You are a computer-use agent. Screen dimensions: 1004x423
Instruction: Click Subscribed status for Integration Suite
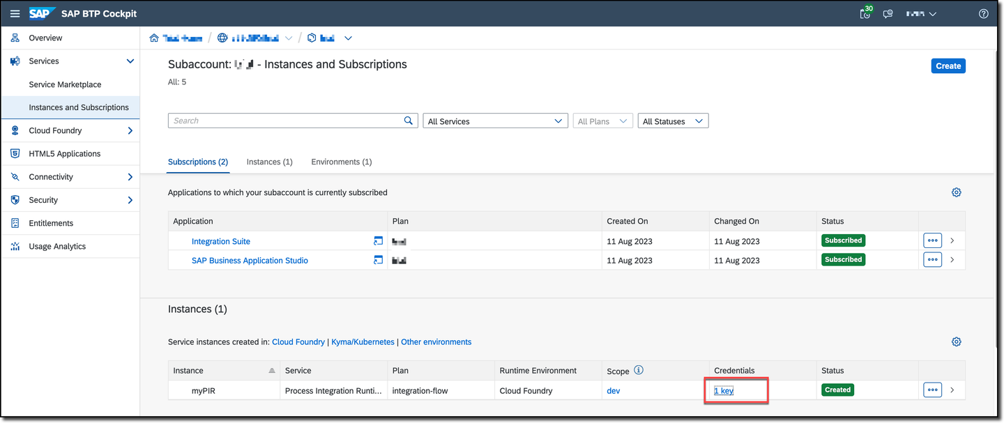click(x=843, y=240)
